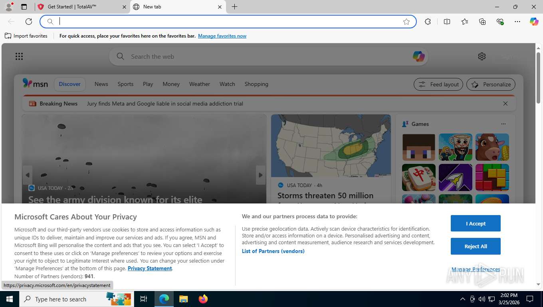The image size is (543, 307).
Task: Show next story with right arrow
Action: pyautogui.click(x=260, y=175)
